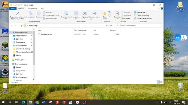Open the Файл (File) menu tab
Viewport: 188px width, 105px height.
(x=13, y=8)
